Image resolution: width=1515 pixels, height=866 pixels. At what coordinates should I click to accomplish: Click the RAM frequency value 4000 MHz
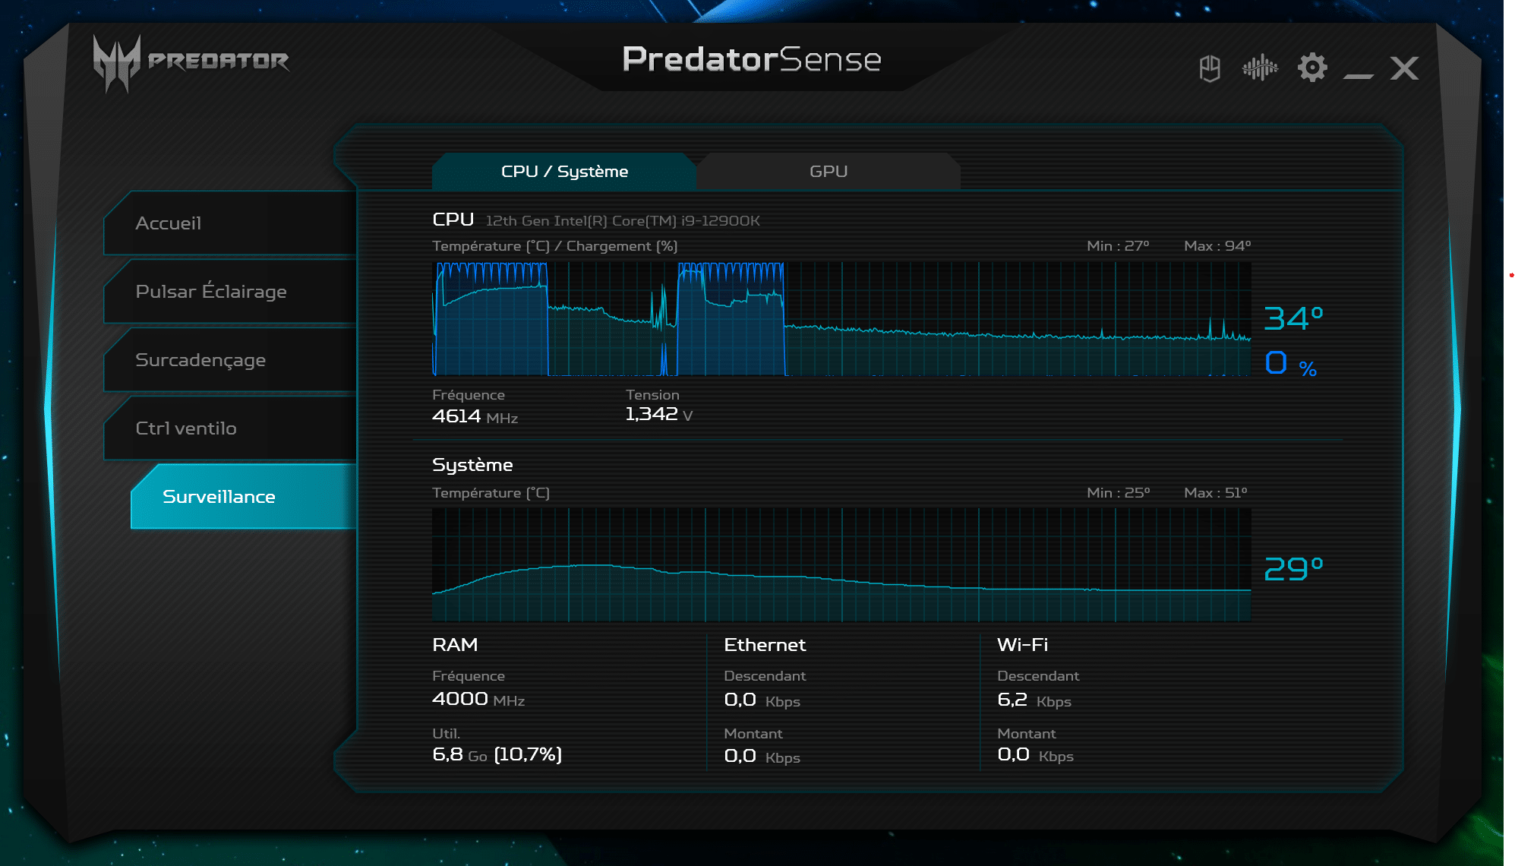(x=478, y=699)
